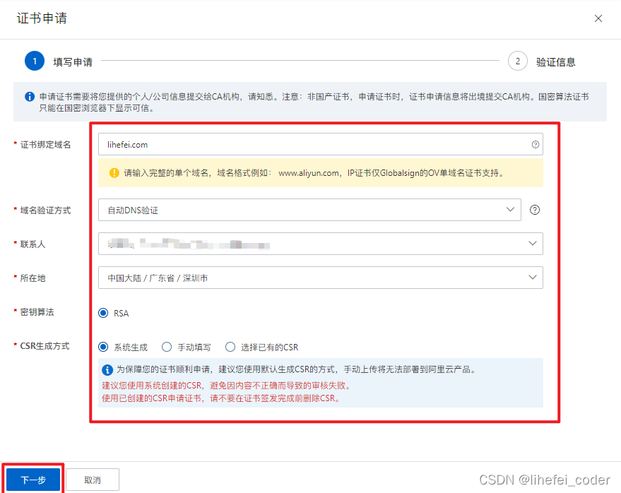The width and height of the screenshot is (621, 493).
Task: Click the 证书绑定域名 label
Action: pyautogui.click(x=45, y=145)
